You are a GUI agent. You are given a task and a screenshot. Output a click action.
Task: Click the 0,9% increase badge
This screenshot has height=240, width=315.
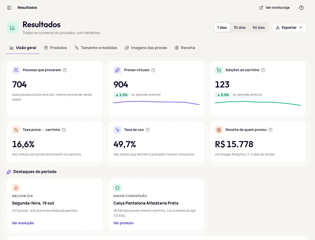pyautogui.click(x=223, y=95)
